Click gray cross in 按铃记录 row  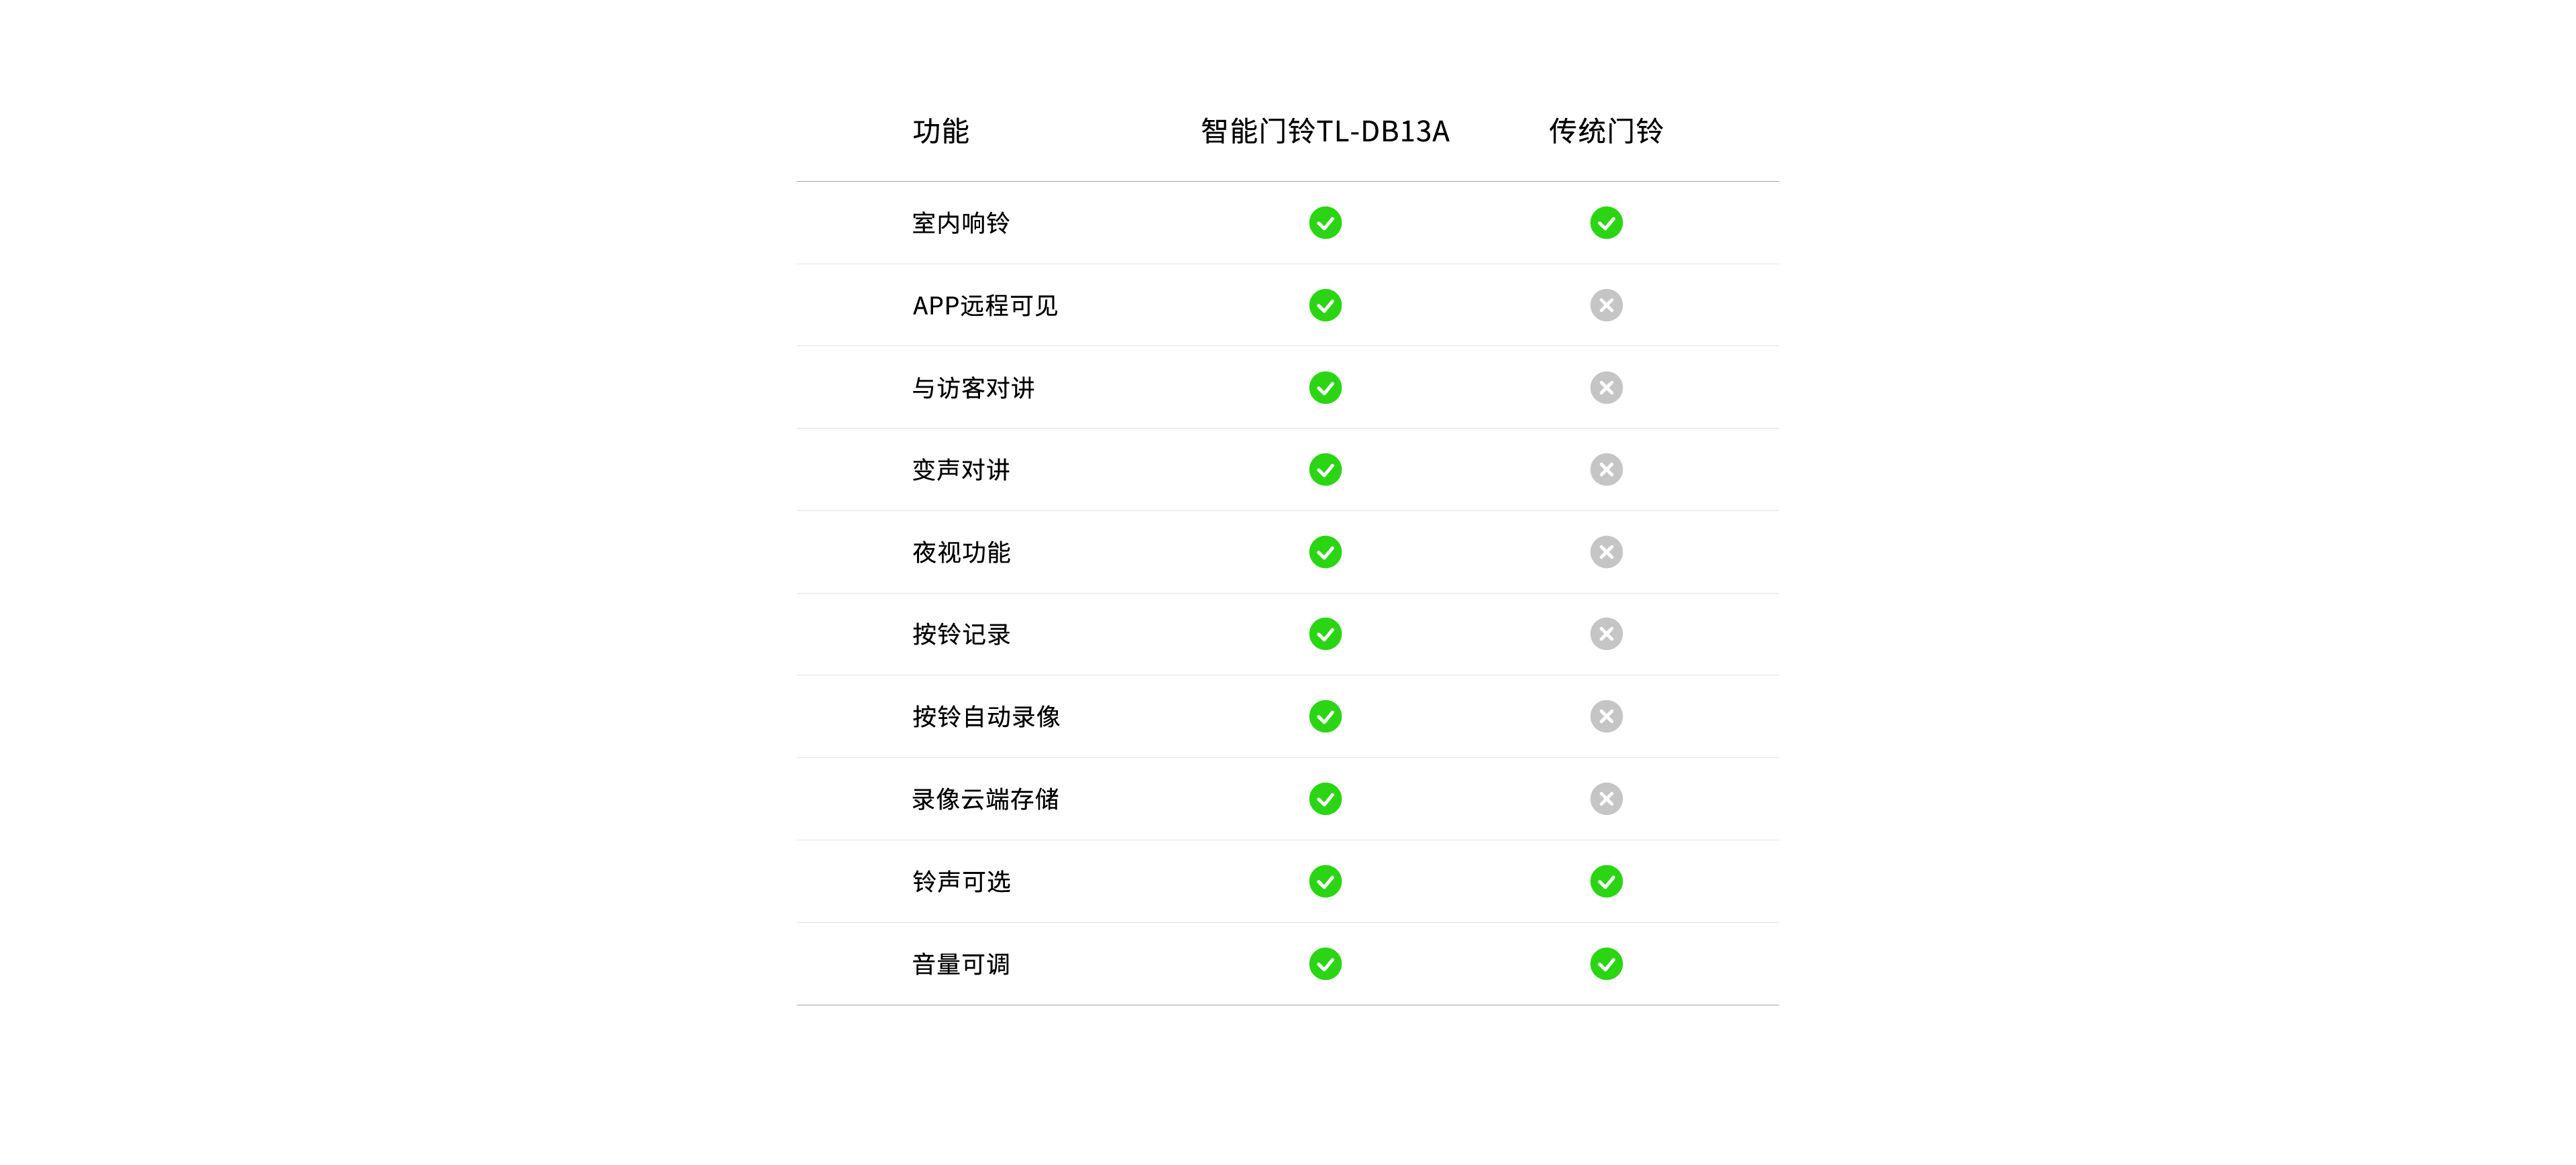(x=1606, y=634)
